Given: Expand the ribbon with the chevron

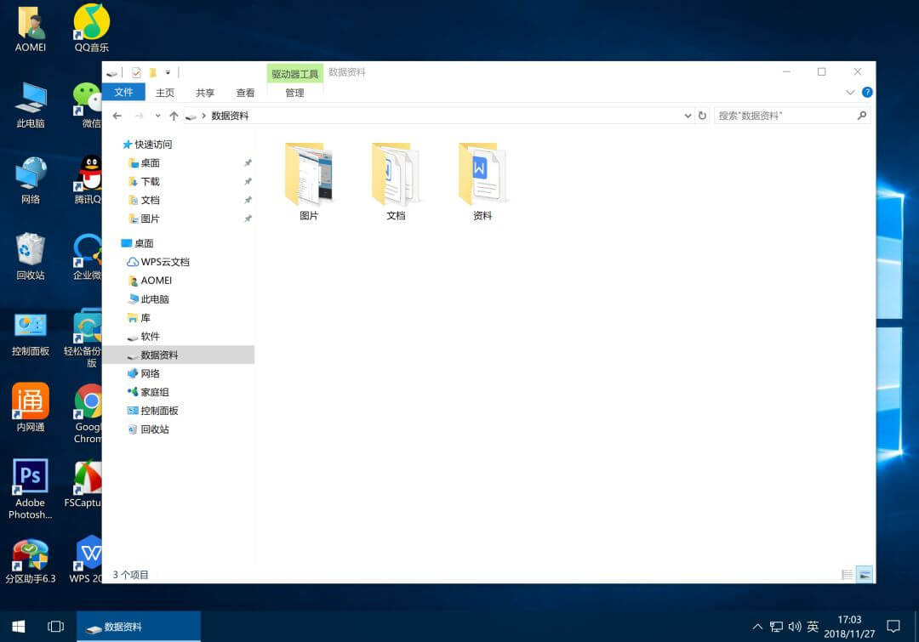Looking at the screenshot, I should (850, 93).
